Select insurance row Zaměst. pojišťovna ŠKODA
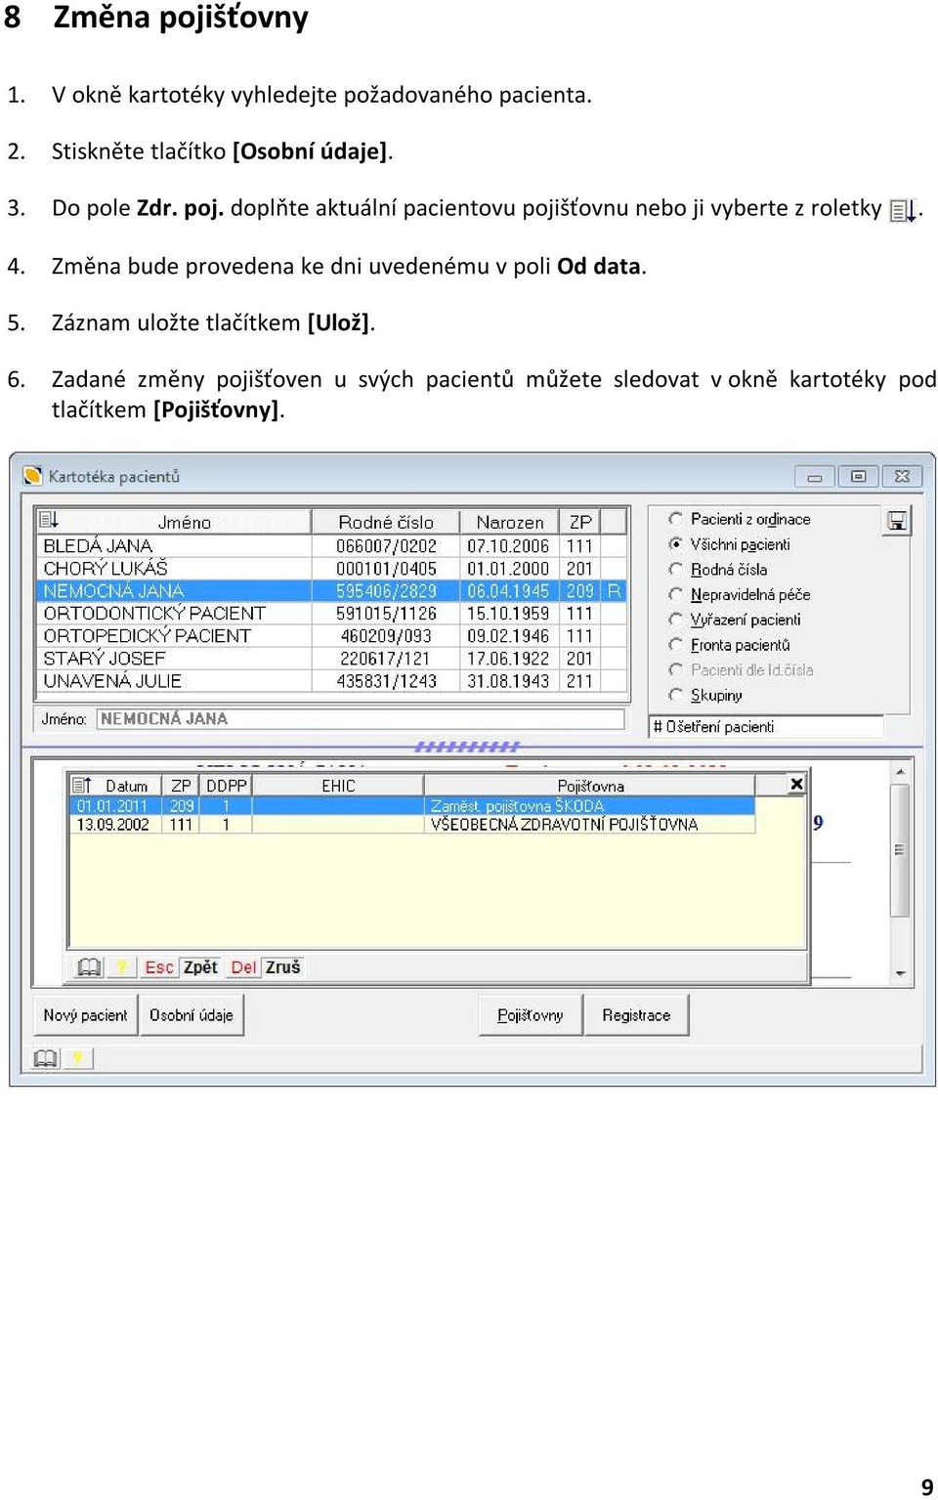Screen dimensions: 938x1500 coord(412,805)
